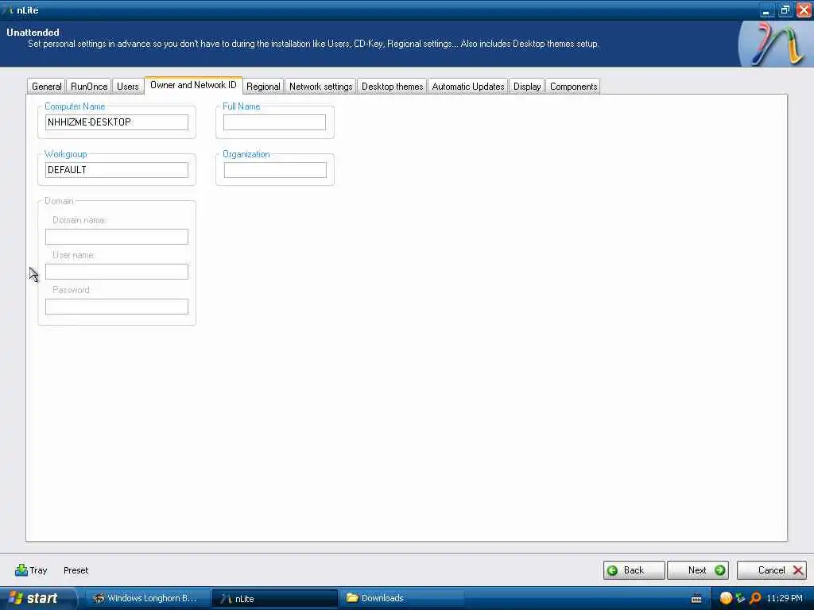Screen dimensions: 814x610
Task: Go Back to previous page
Action: click(634, 570)
